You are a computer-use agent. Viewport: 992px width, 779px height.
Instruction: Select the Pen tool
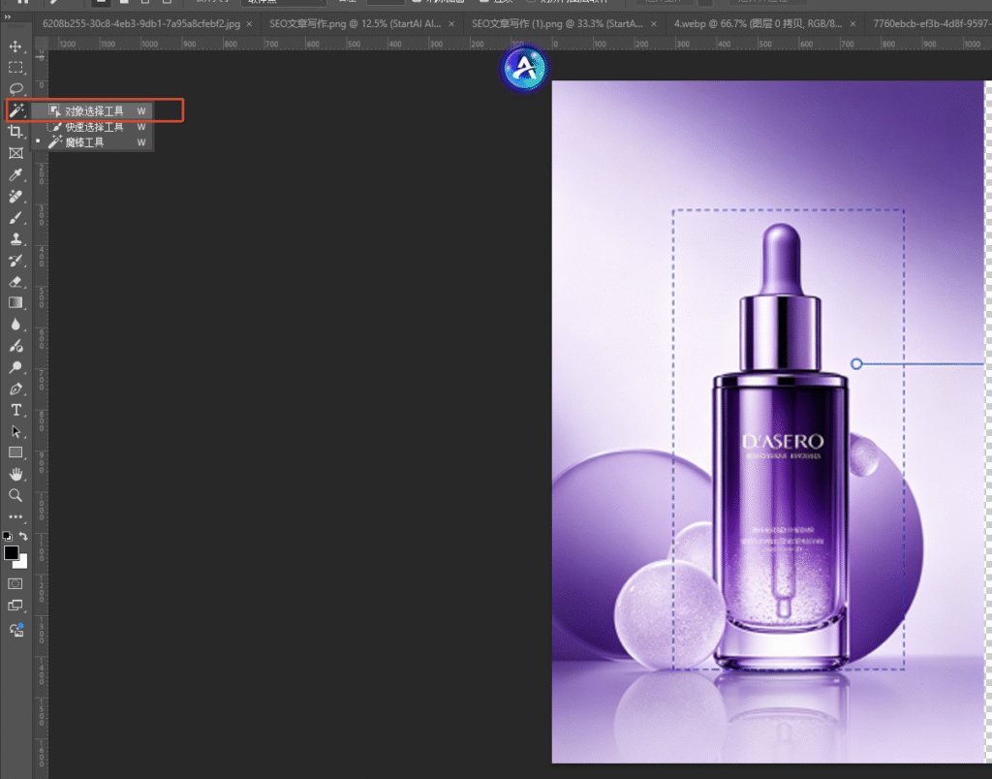[15, 389]
